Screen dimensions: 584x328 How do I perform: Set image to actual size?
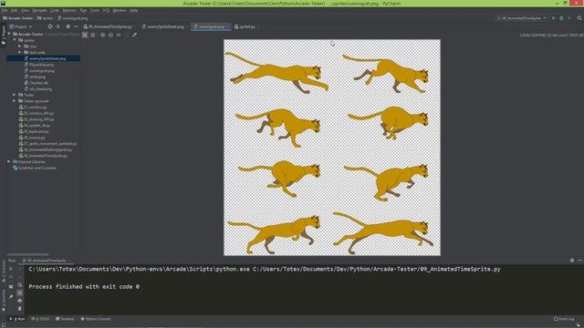click(x=119, y=35)
